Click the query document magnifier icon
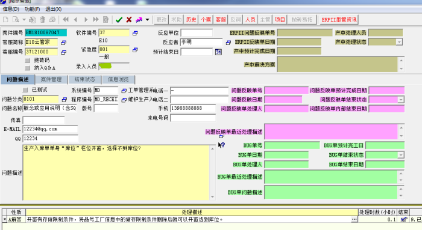 click(16, 20)
